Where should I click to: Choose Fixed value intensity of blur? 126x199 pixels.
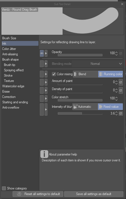coord(110,107)
